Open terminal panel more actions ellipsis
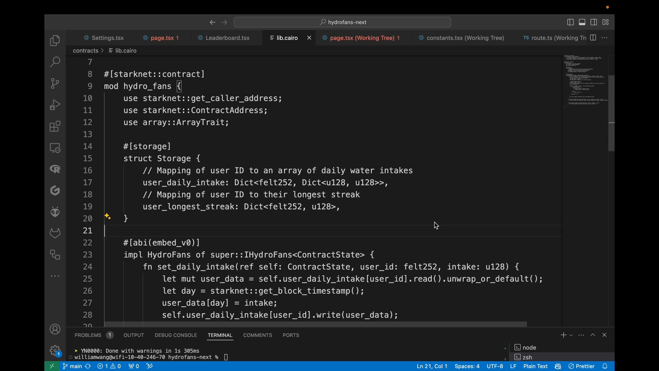 click(581, 335)
